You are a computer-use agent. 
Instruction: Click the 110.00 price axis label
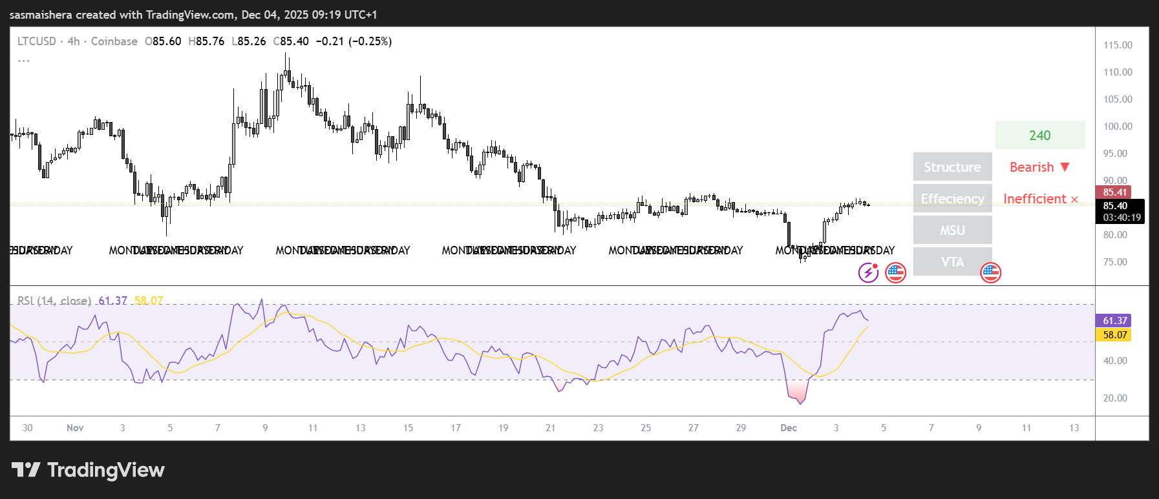pyautogui.click(x=1118, y=72)
